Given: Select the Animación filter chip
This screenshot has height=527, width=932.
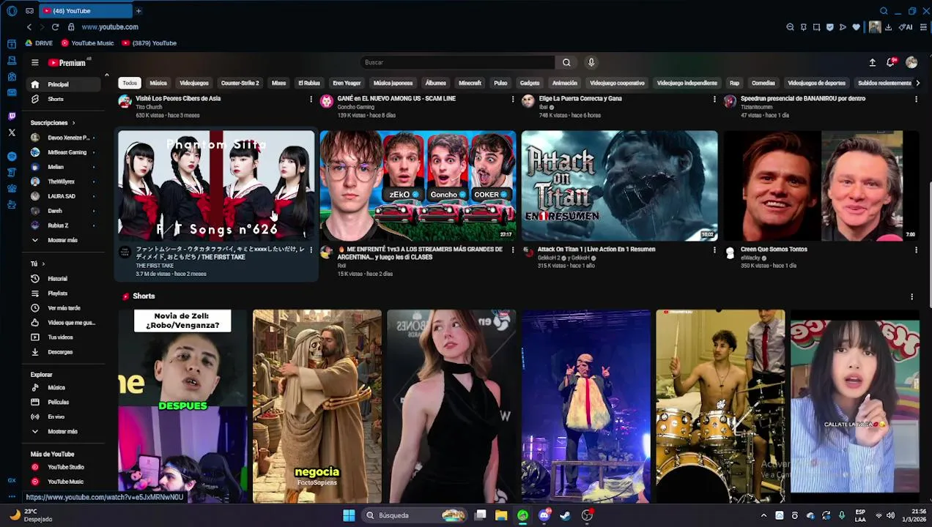Looking at the screenshot, I should pos(564,83).
